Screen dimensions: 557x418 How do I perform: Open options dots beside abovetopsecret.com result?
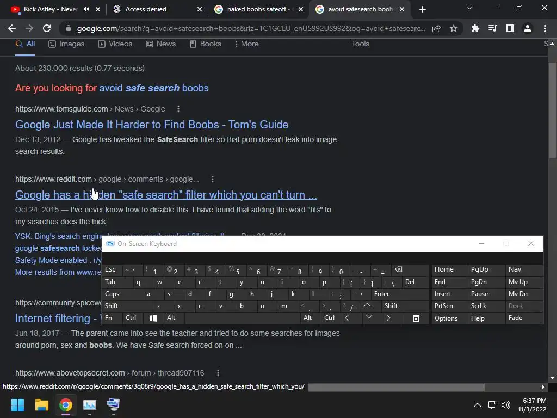[x=218, y=373]
